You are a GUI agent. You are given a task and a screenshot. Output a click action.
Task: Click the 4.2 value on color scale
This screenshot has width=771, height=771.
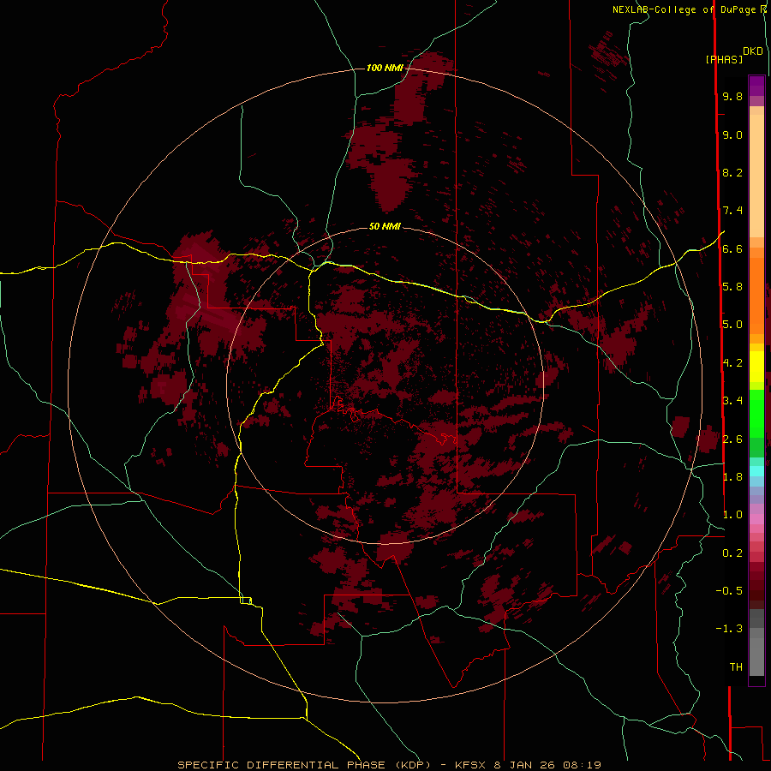coord(732,363)
